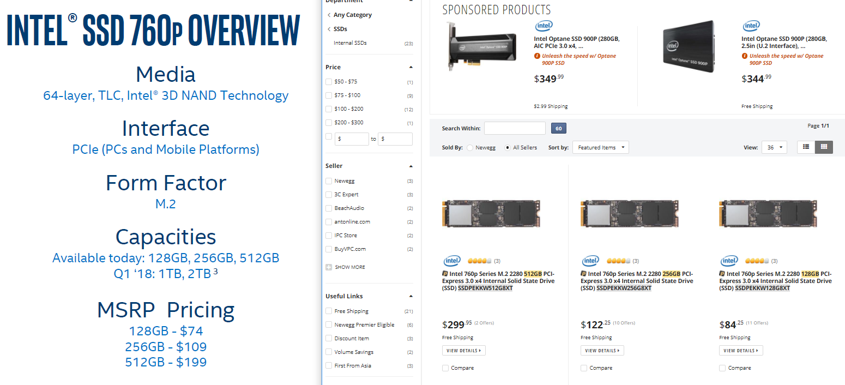Tick Compare for 128GB 760p drive
This screenshot has width=845, height=385.
722,368
